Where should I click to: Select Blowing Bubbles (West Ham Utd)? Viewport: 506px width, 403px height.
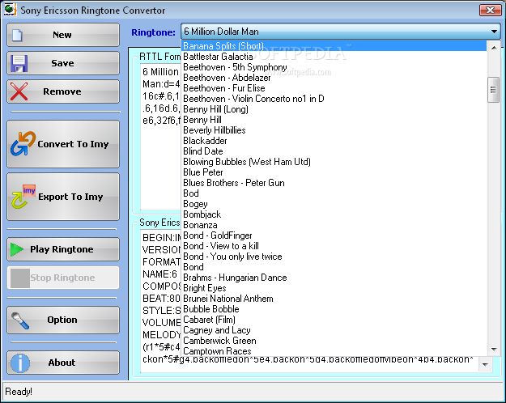click(334, 162)
